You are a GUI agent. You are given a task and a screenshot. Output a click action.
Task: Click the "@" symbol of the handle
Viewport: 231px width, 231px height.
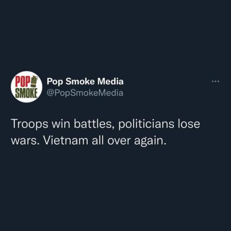click(x=50, y=93)
